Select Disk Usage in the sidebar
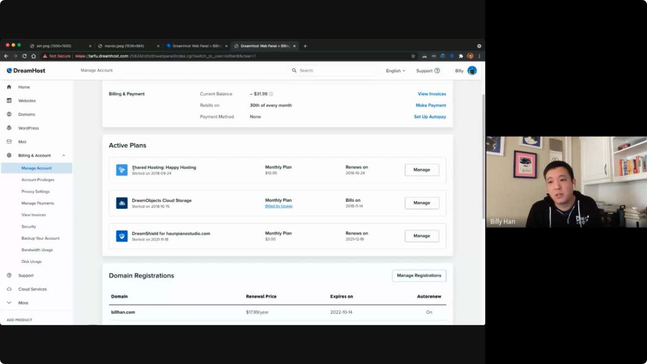Screen dimensions: 647x364 [31, 262]
